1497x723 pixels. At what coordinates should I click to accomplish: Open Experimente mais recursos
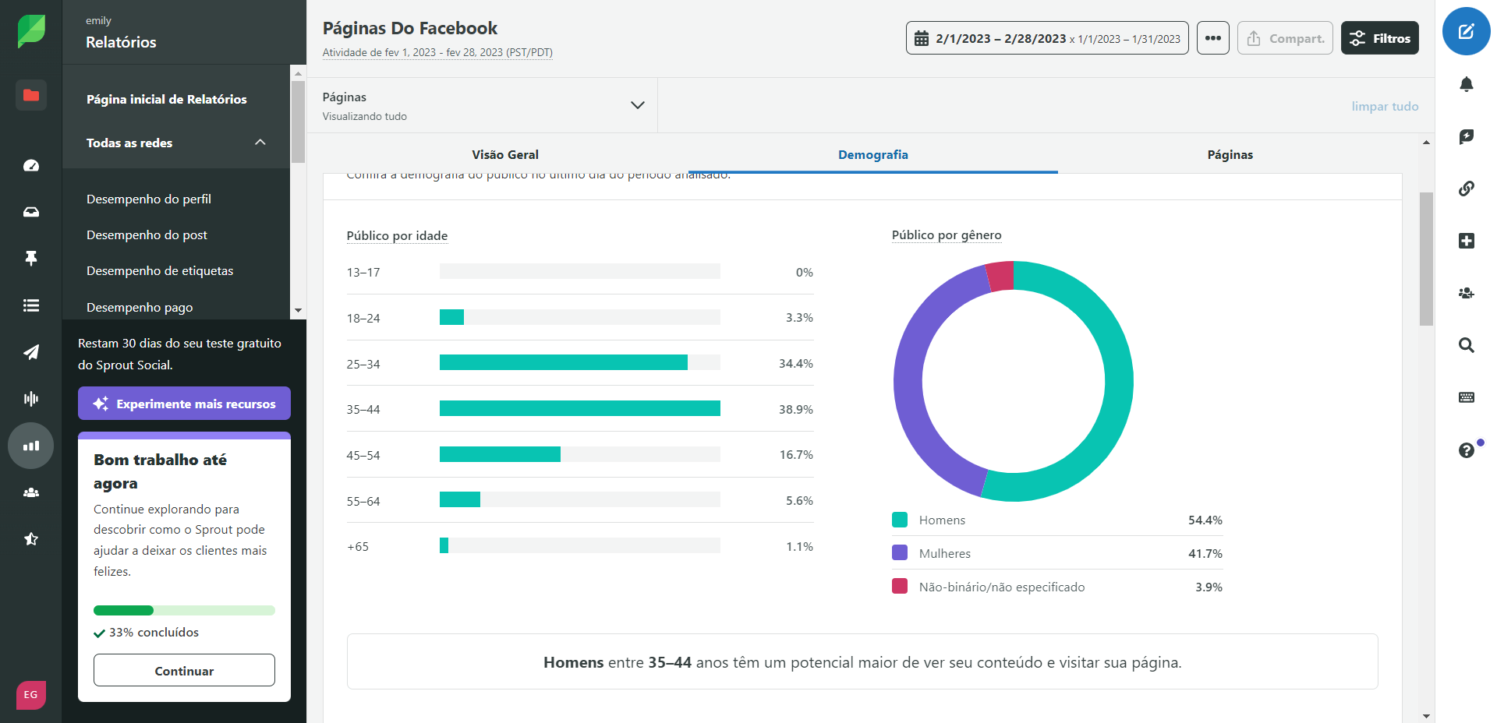(x=183, y=404)
